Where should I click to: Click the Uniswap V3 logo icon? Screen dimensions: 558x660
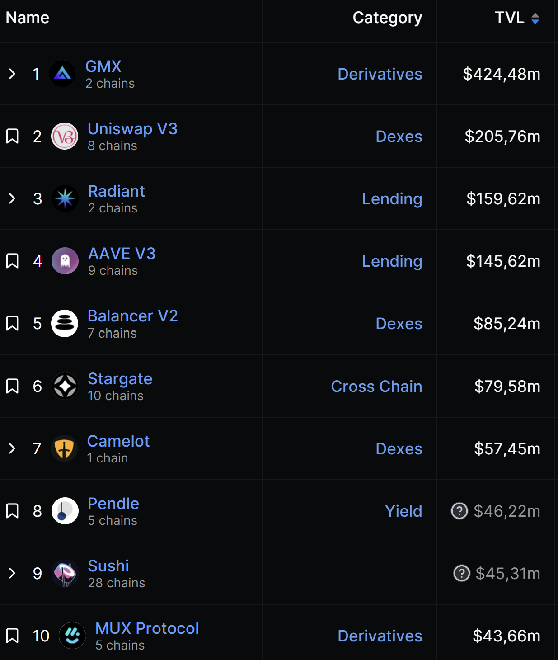point(65,136)
